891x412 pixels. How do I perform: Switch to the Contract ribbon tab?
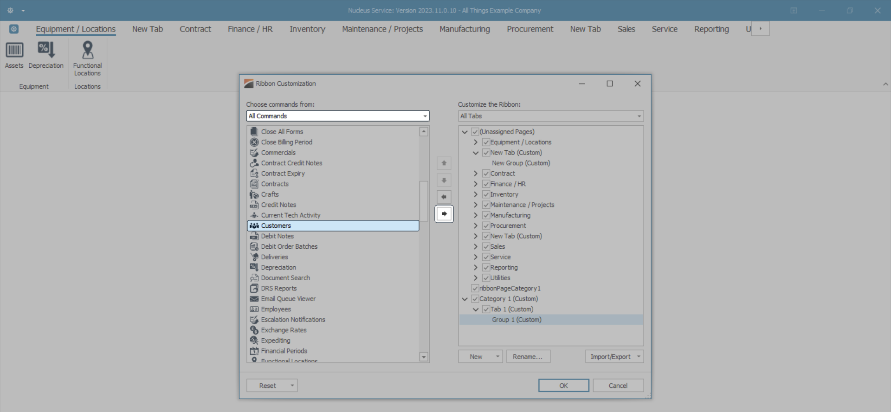[x=195, y=29]
